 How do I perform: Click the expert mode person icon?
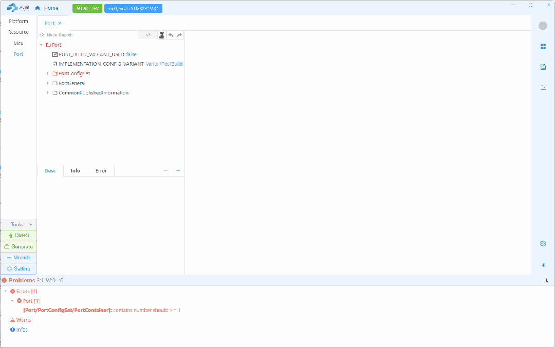tap(162, 35)
